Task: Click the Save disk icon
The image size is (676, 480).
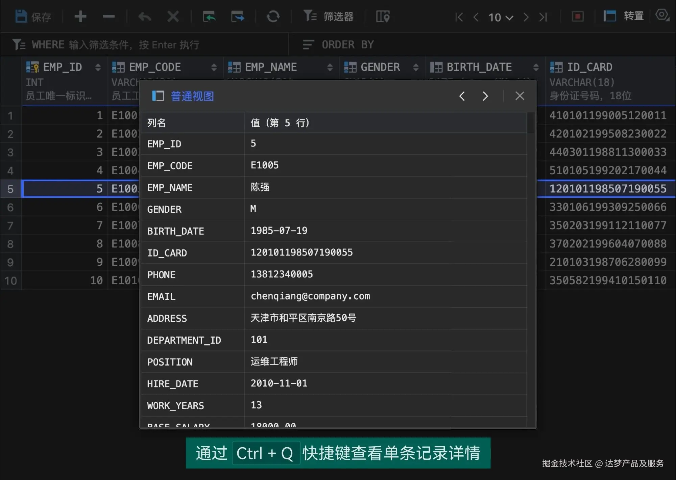Action: click(21, 16)
